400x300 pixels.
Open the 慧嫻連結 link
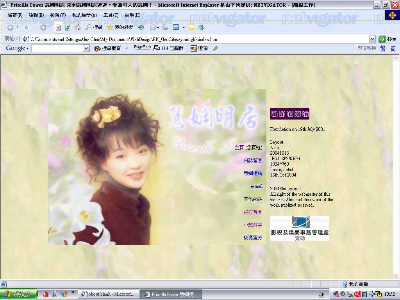253,173
